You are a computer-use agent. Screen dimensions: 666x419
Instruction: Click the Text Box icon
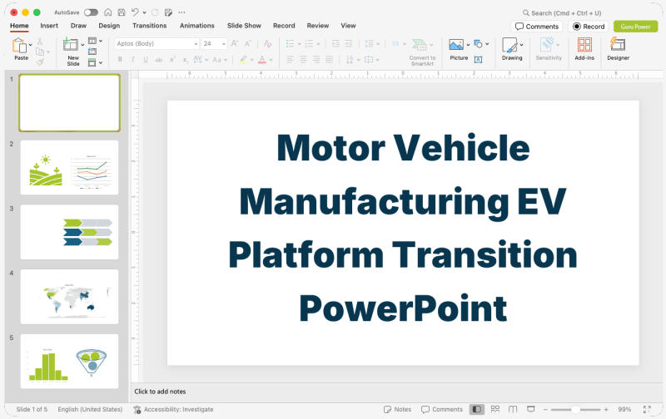[x=478, y=60]
